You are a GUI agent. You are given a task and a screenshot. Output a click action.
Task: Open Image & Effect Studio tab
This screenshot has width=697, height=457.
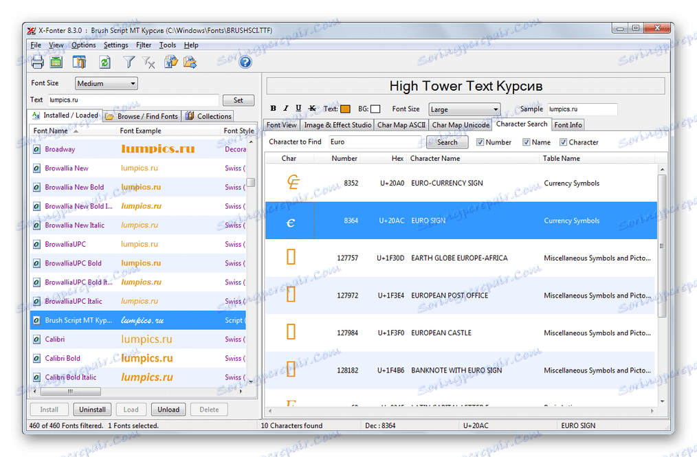point(338,125)
